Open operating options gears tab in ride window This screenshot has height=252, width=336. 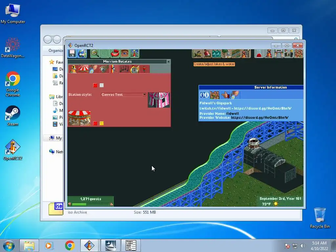coord(94,69)
